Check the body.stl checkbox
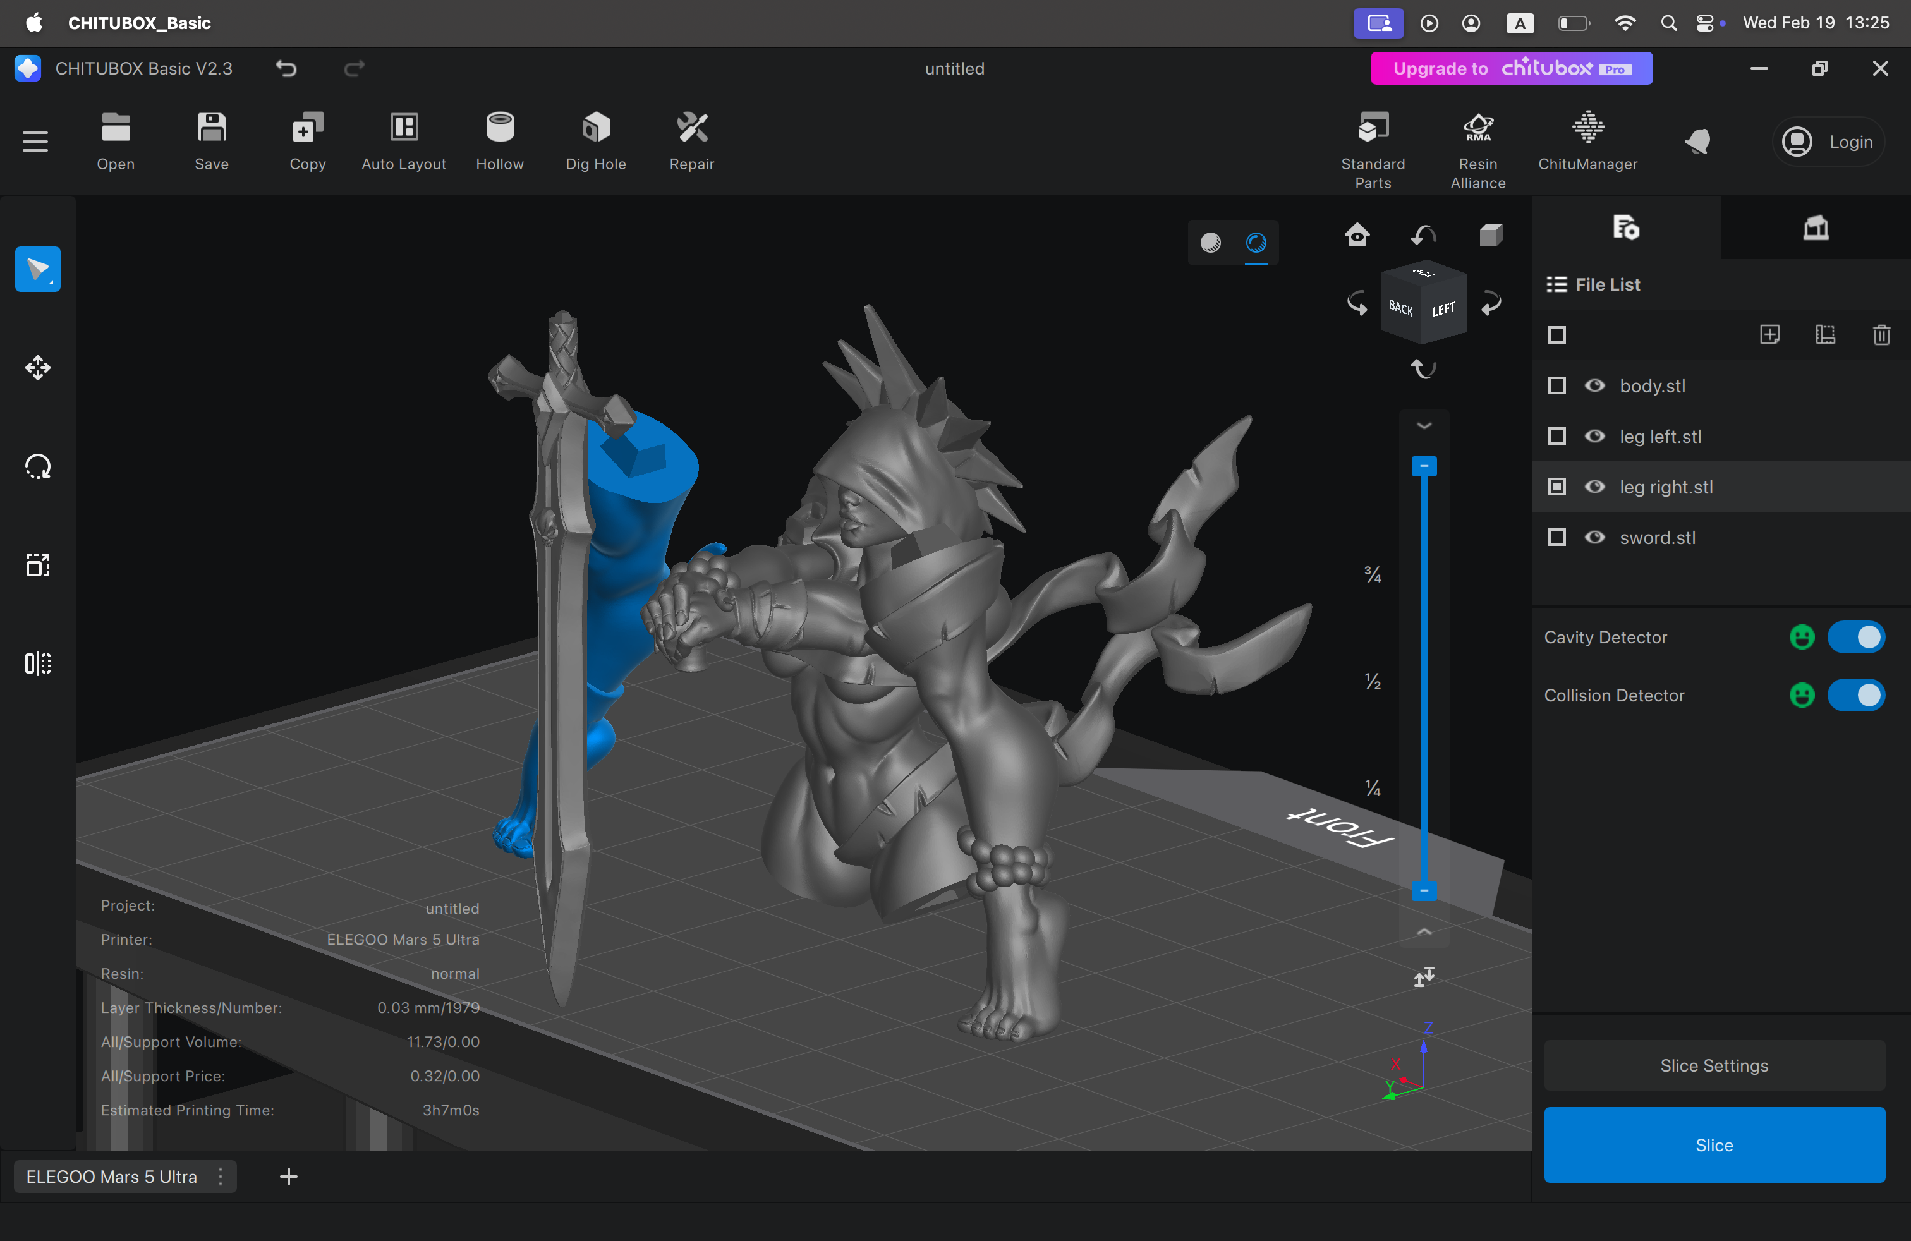1911x1241 pixels. (x=1556, y=386)
